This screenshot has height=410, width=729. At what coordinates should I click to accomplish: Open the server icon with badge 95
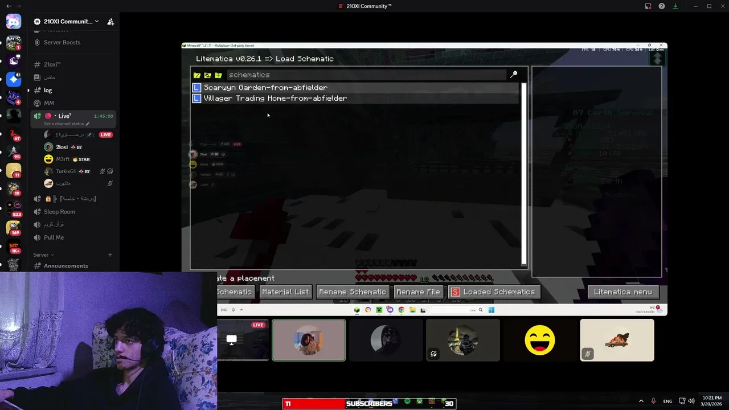coord(14,152)
